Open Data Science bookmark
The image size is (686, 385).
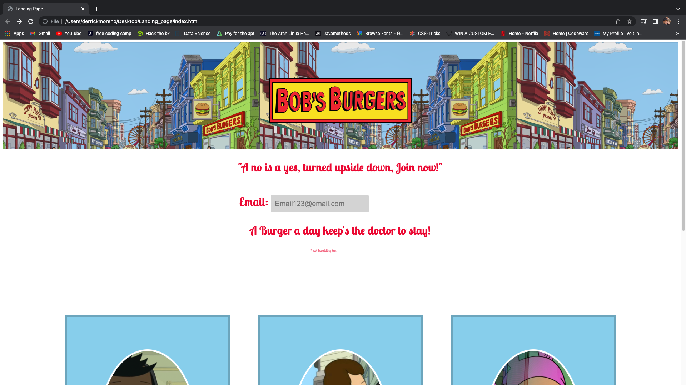(193, 34)
